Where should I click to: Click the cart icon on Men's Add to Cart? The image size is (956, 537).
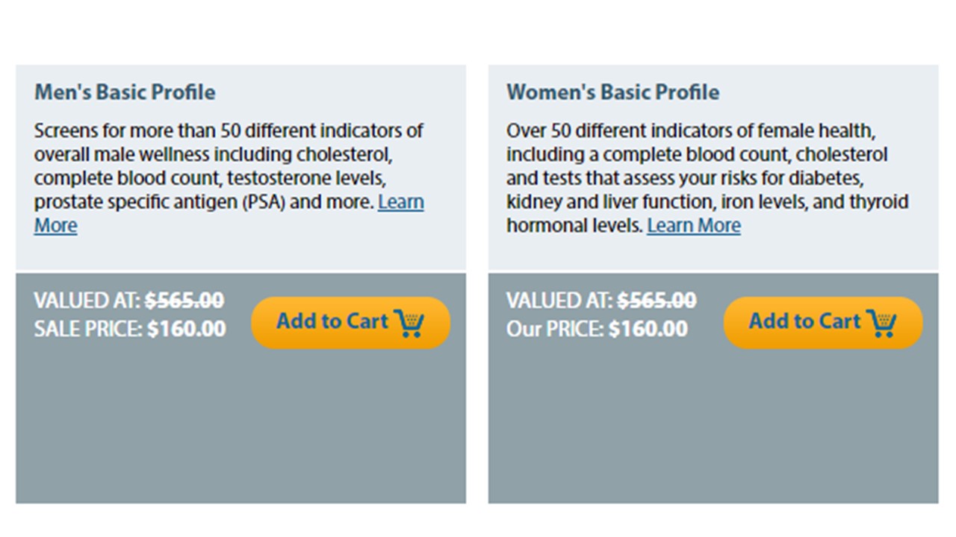(409, 323)
